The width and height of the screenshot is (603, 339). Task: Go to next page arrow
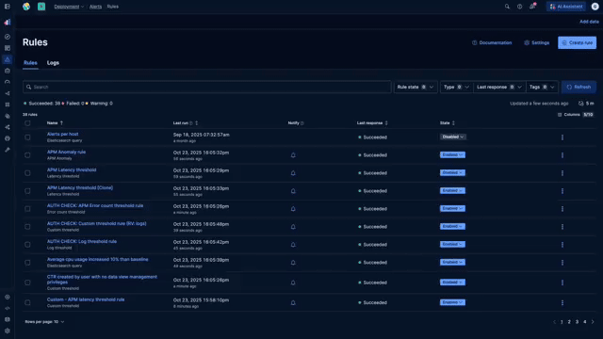[x=593, y=322]
